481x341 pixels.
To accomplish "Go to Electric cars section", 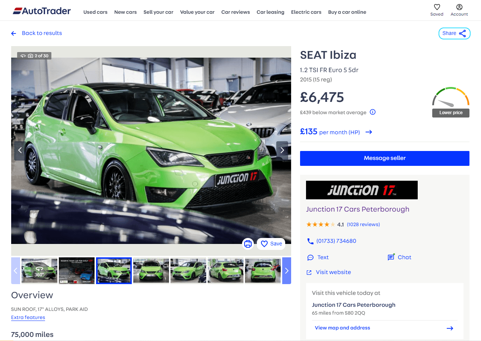I will [x=306, y=12].
